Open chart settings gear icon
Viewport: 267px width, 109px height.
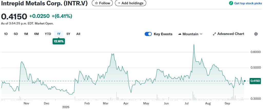[256, 34]
